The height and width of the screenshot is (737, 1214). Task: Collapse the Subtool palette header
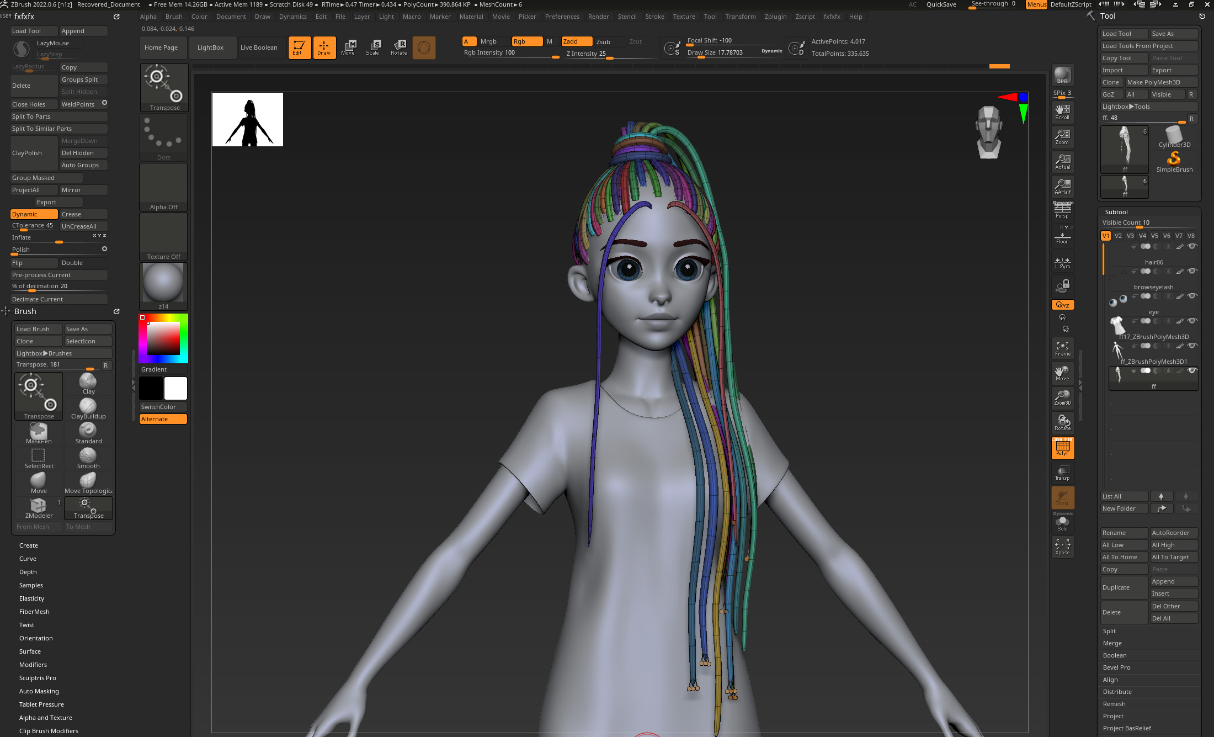1116,212
